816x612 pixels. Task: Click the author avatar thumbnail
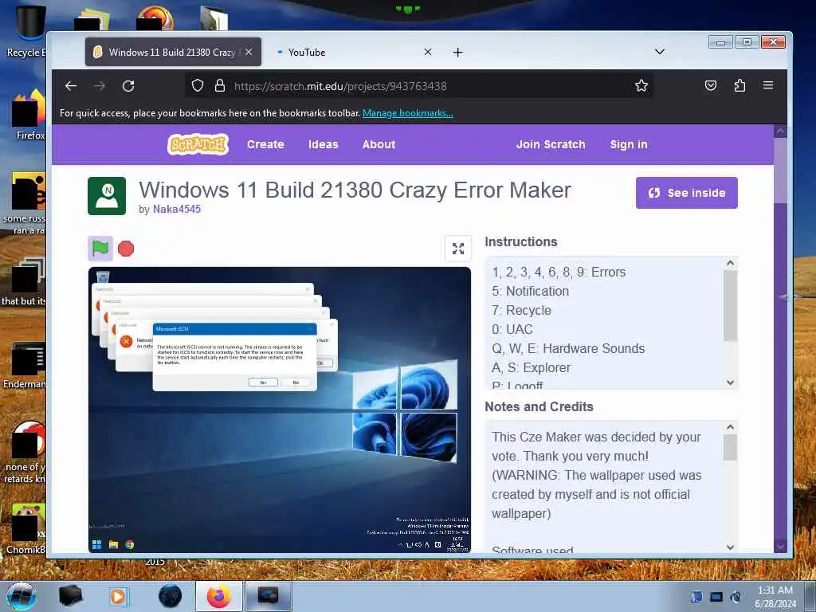tap(107, 196)
